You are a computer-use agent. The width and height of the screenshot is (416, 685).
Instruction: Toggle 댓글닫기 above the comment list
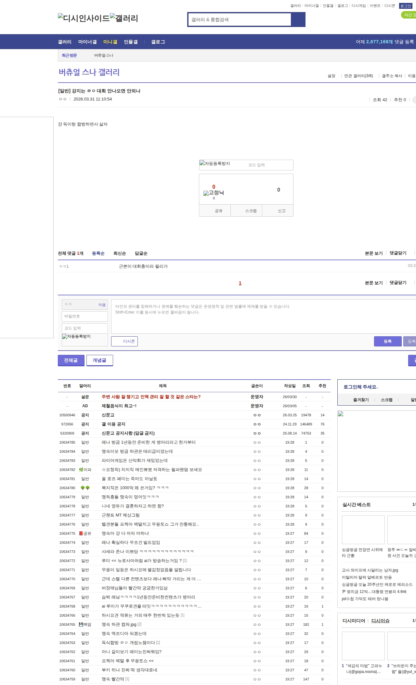pos(398,253)
